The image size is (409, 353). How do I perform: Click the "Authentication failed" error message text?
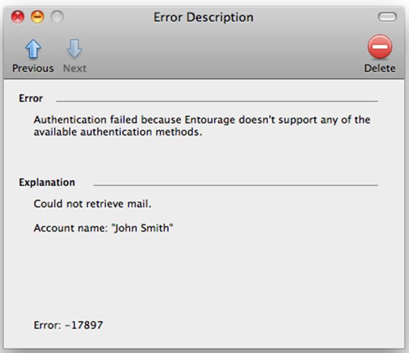(x=202, y=125)
